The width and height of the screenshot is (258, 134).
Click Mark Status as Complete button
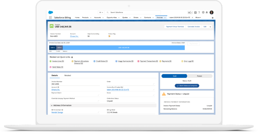[x=187, y=86]
